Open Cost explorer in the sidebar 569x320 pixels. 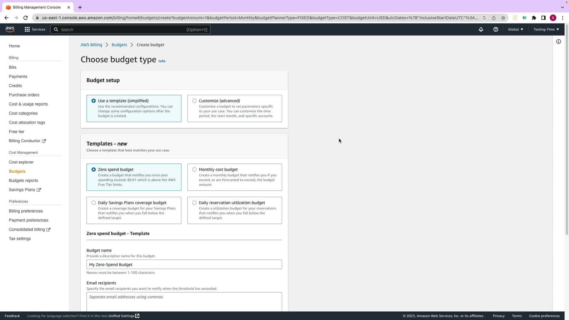click(21, 162)
